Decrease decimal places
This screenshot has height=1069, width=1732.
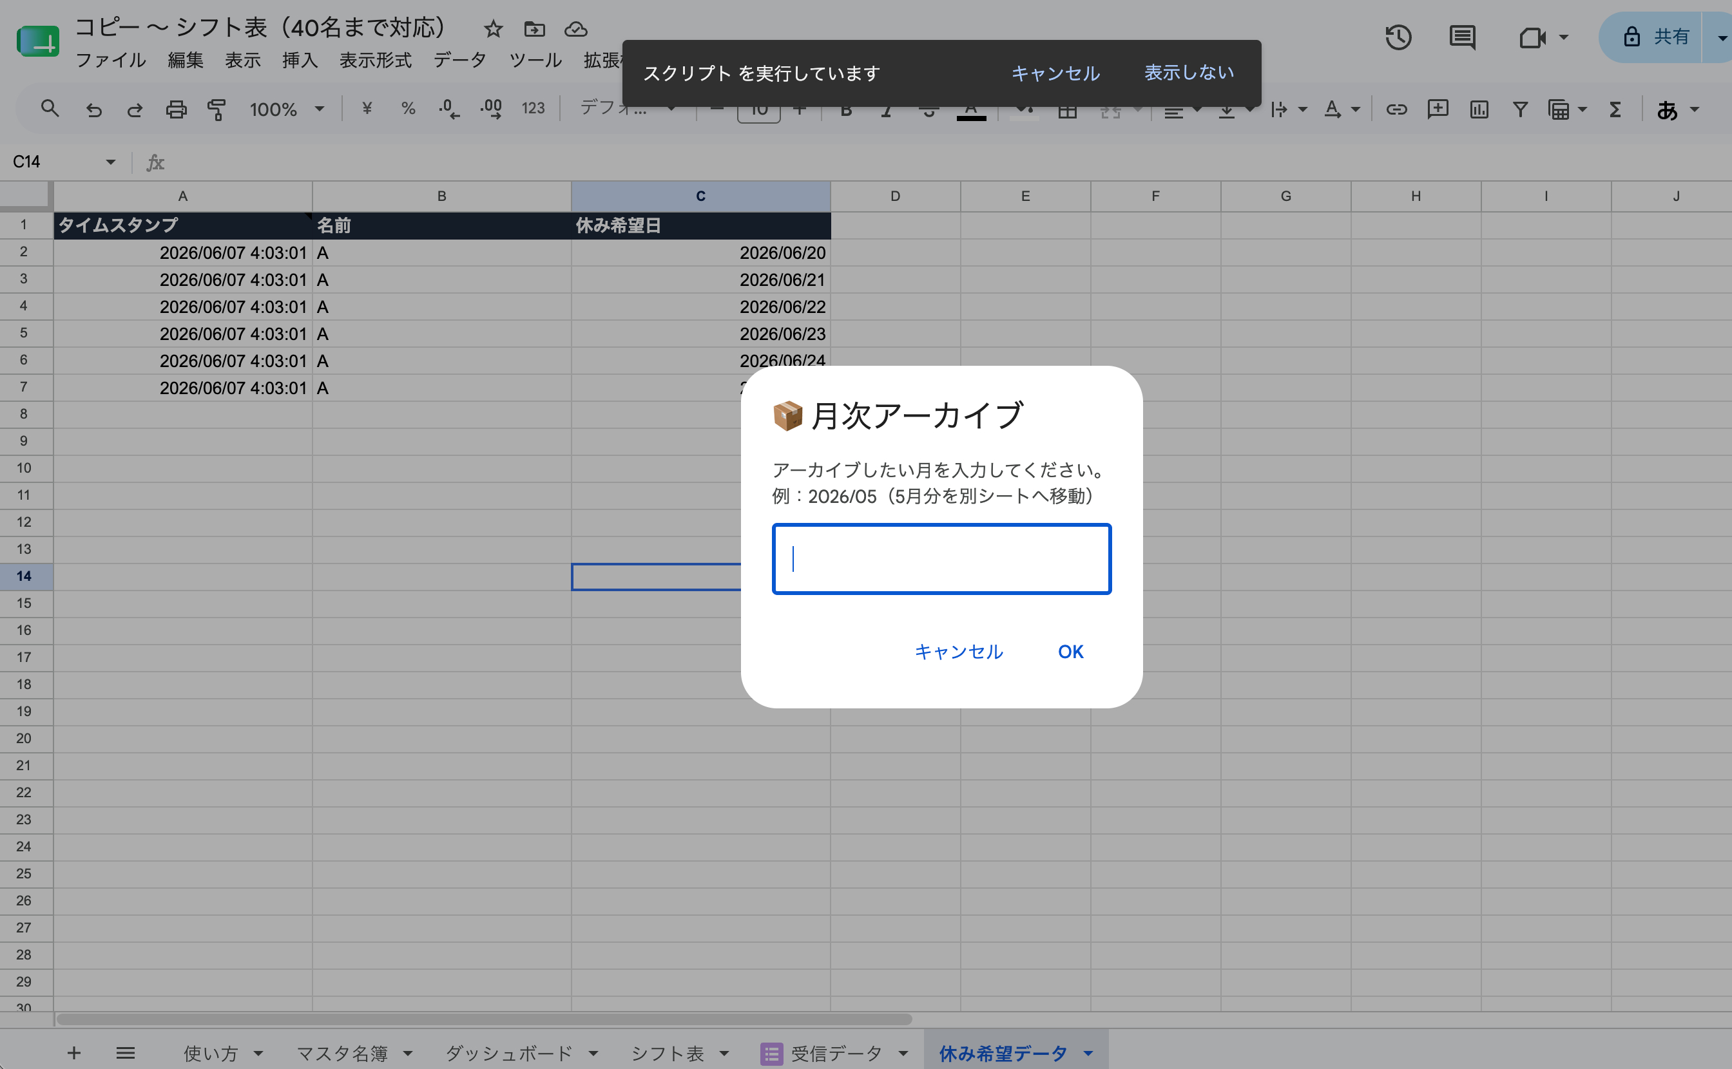tap(448, 109)
